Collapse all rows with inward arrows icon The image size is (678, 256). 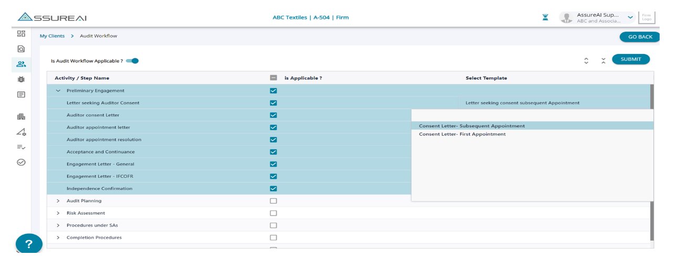pyautogui.click(x=603, y=61)
